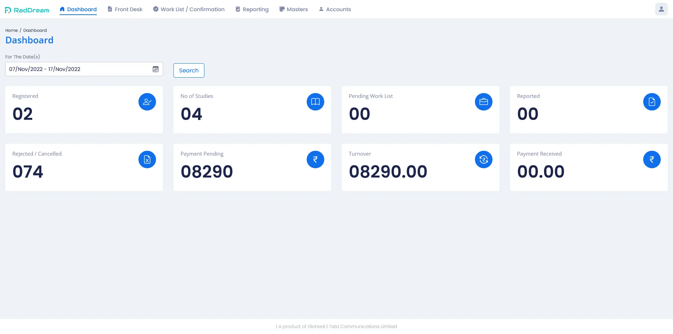Image resolution: width=673 pixels, height=334 pixels.
Task: Click the Home breadcrumb link
Action: 11,30
